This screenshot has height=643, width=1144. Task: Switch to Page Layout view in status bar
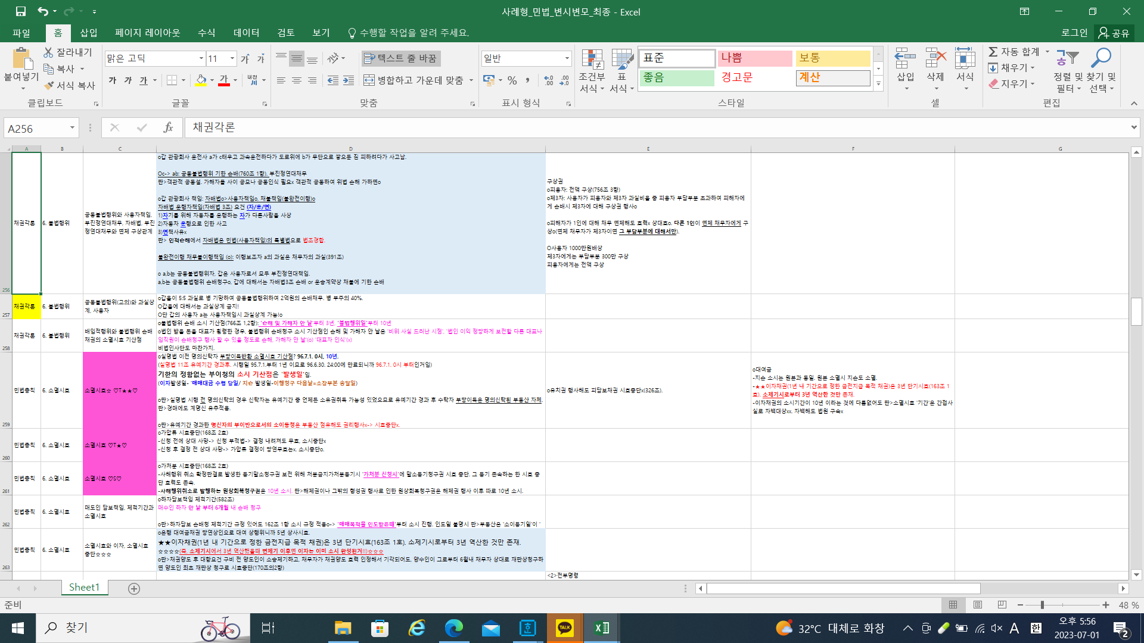pos(978,605)
